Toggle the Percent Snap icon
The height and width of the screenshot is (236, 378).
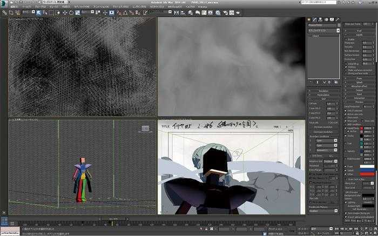pos(131,12)
